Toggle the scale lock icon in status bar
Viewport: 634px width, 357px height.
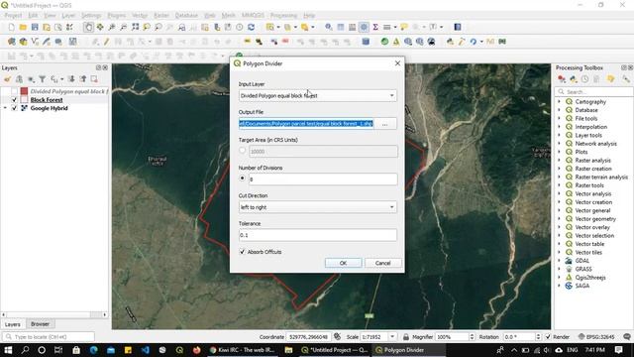[405, 337]
